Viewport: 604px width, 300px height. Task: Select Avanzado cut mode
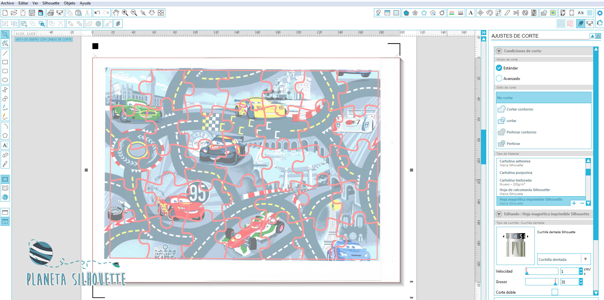pos(499,78)
